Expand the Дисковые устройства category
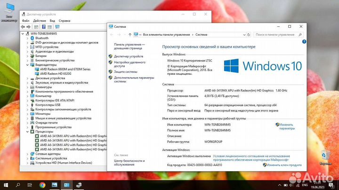The height and width of the screenshot is (190, 339). pyautogui.click(x=27, y=78)
